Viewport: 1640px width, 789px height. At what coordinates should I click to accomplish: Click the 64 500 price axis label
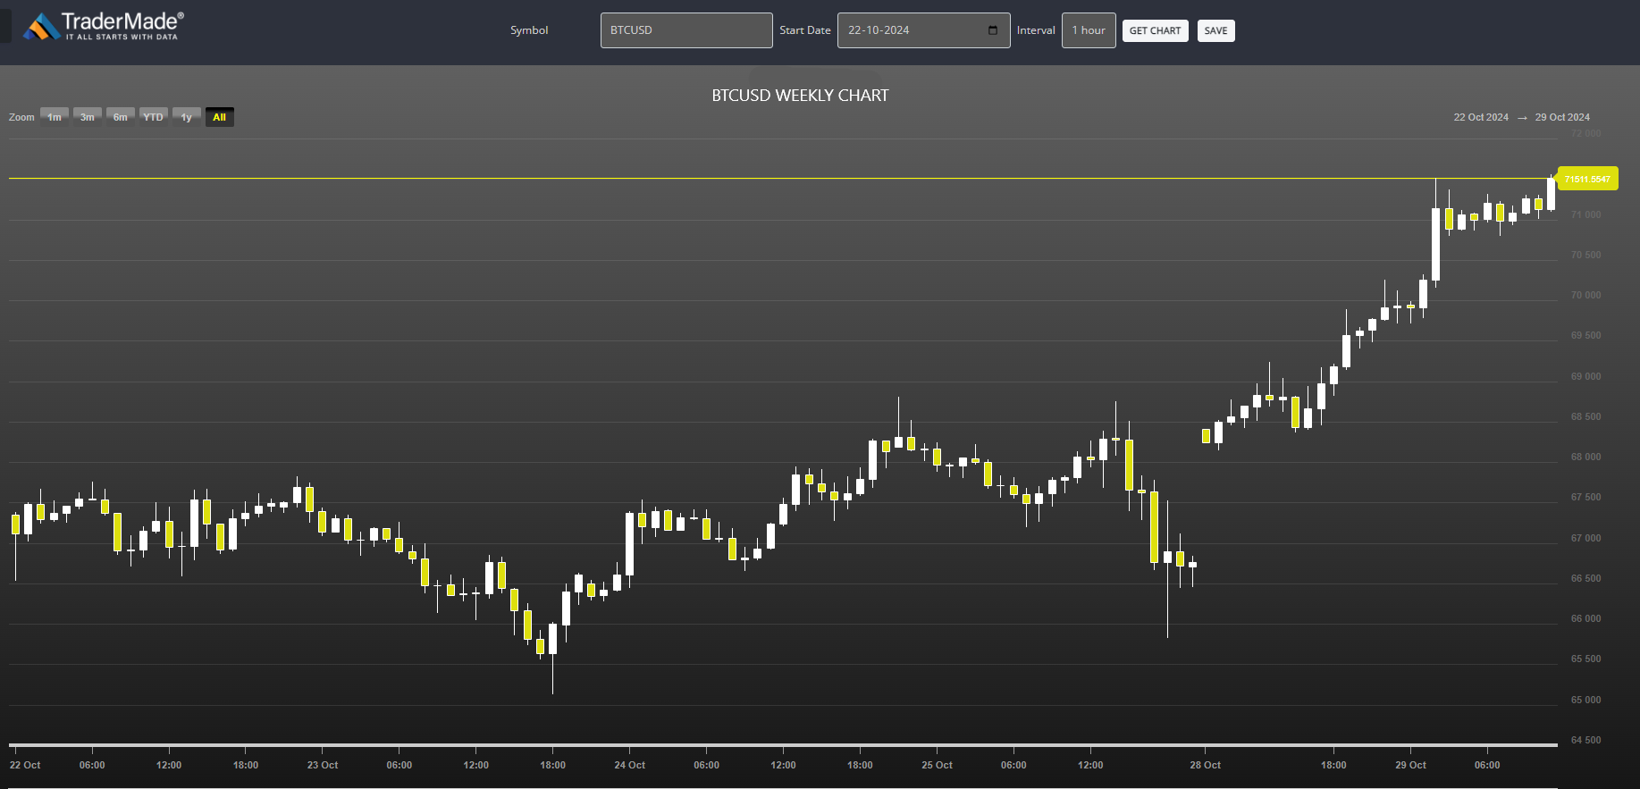pos(1586,740)
